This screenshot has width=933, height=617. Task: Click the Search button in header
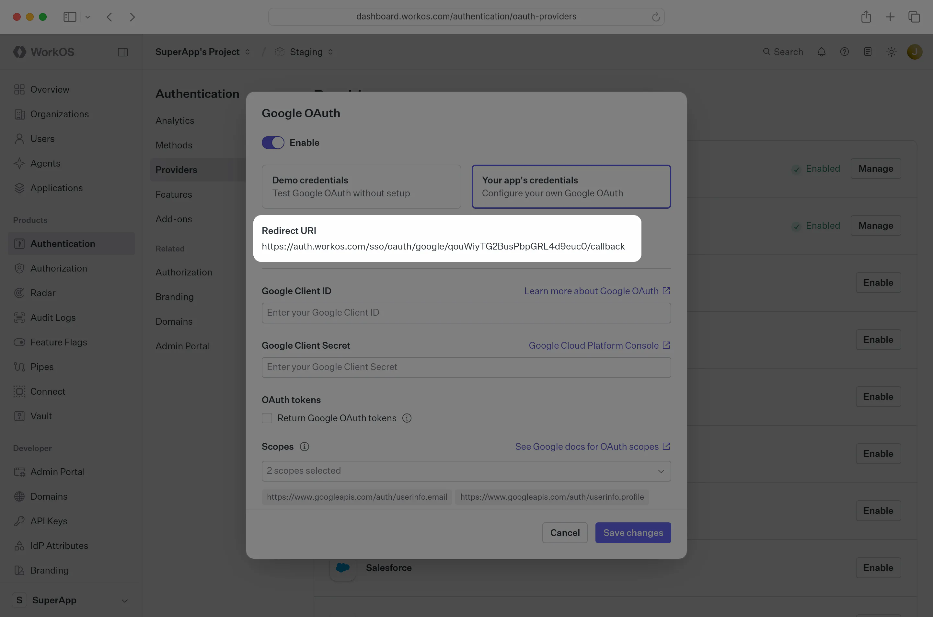(783, 52)
